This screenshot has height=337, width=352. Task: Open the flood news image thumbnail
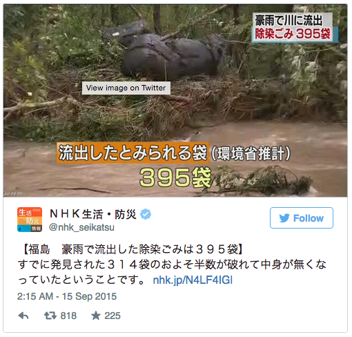[175, 101]
